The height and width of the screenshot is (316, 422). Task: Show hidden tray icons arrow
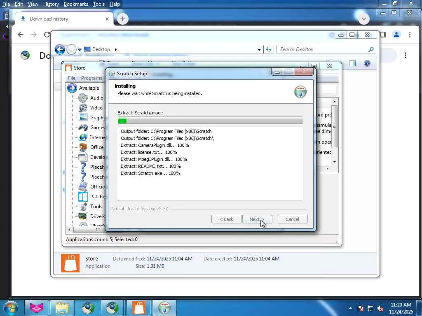point(350,308)
